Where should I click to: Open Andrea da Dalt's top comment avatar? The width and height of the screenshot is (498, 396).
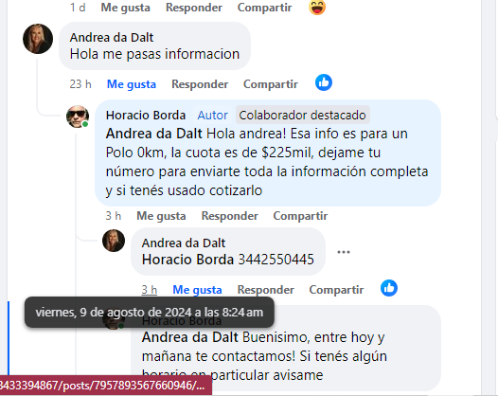pos(38,39)
